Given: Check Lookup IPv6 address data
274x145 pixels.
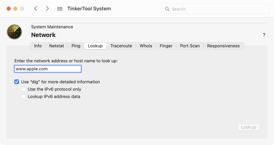Looking at the screenshot, I should click(x=23, y=96).
